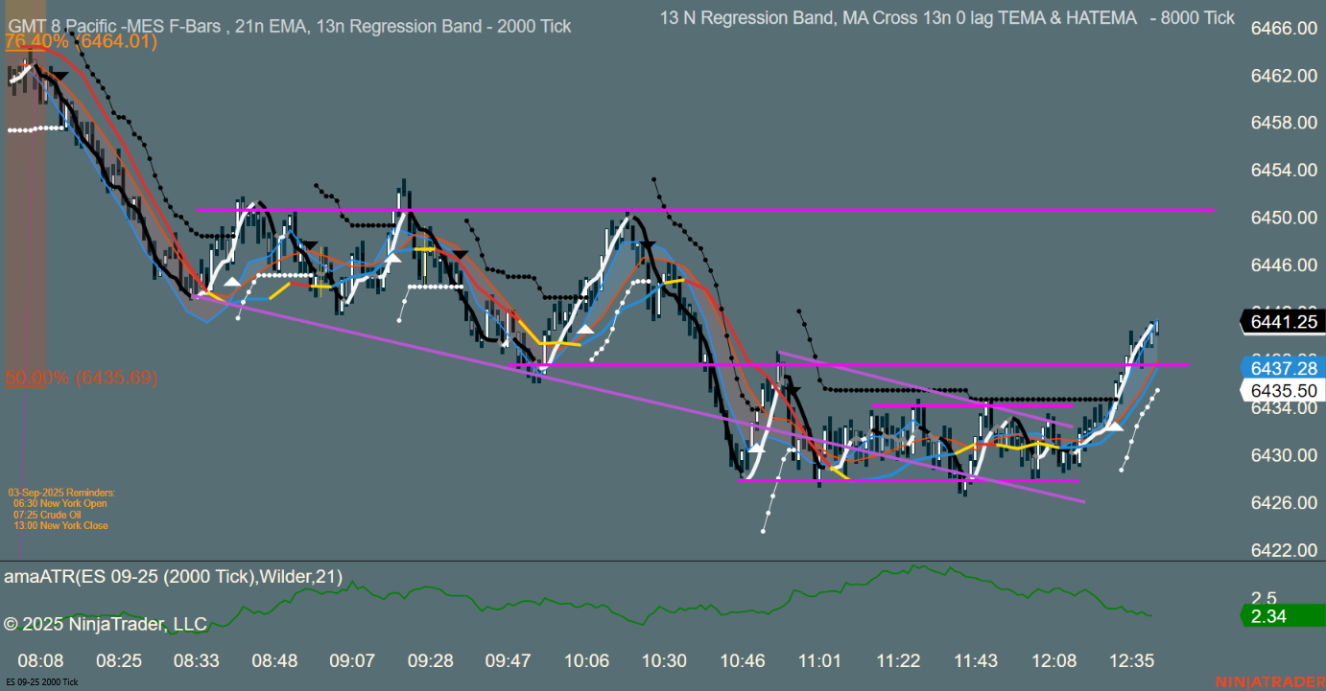Click the 6462.00 price axis label

(1284, 76)
